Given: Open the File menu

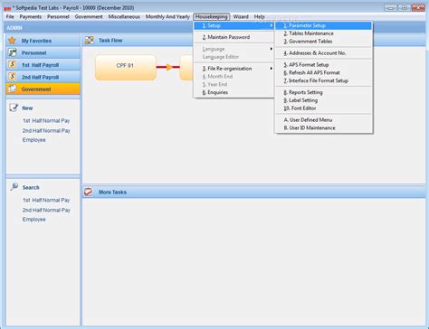Looking at the screenshot, I should (10, 17).
